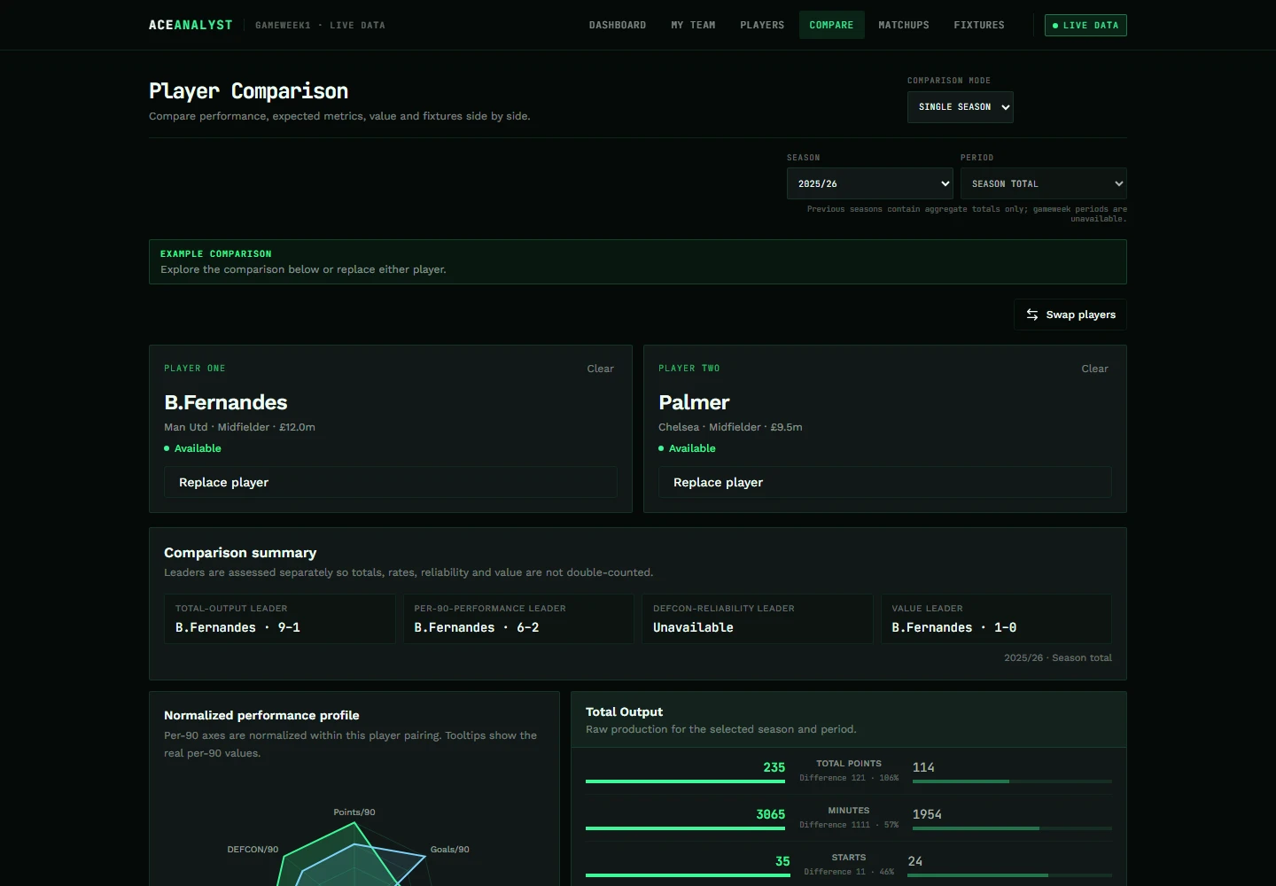Click the Goals/90 radar axis label

449,850
